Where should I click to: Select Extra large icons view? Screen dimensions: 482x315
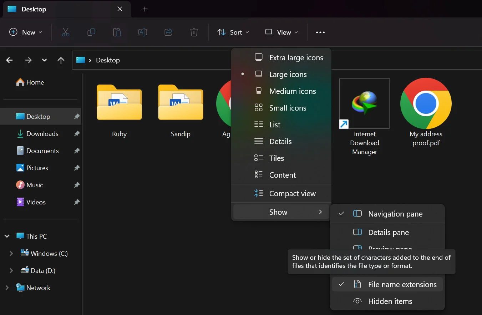click(281, 58)
